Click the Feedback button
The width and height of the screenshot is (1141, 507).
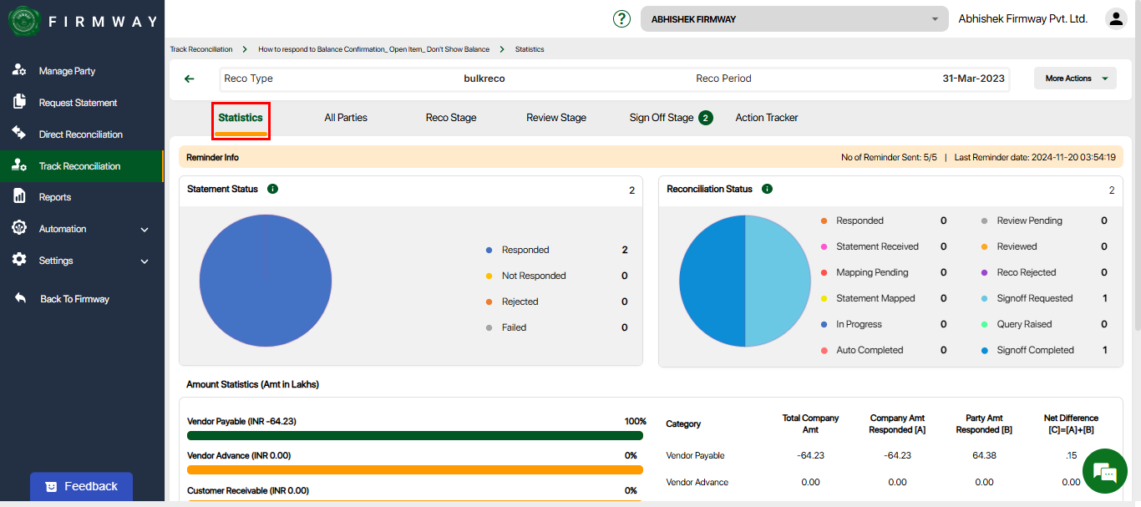[x=81, y=486]
